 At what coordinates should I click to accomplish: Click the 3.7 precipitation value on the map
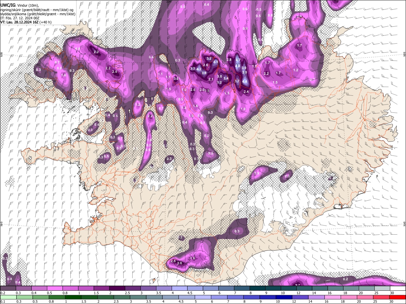coord(237,81)
